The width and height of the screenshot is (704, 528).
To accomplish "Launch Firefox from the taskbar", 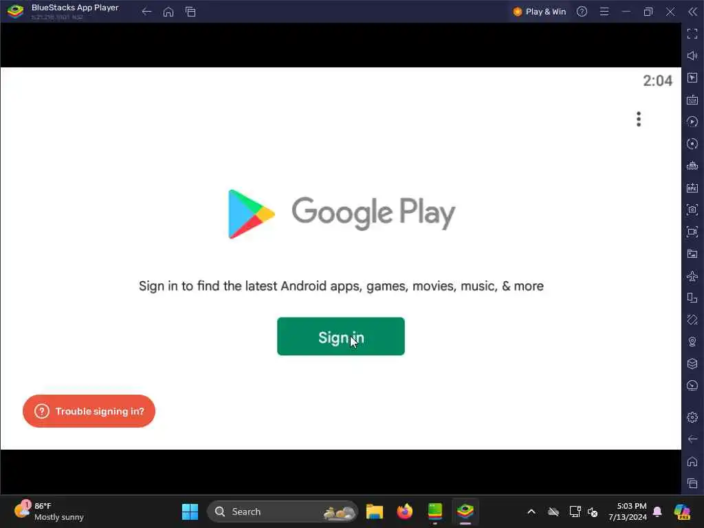I will click(x=404, y=511).
